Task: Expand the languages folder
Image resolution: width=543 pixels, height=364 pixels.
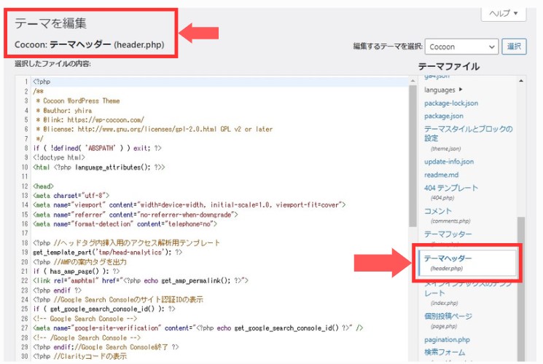Action: (x=443, y=90)
